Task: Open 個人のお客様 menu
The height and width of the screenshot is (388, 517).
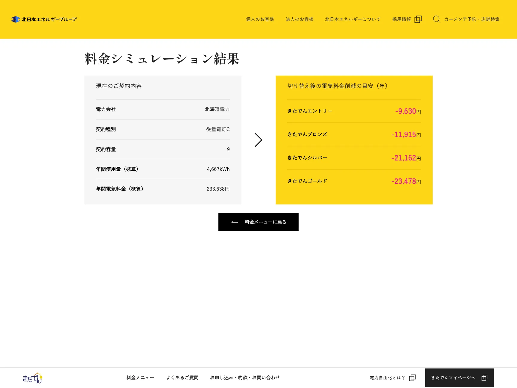Action: [260, 19]
